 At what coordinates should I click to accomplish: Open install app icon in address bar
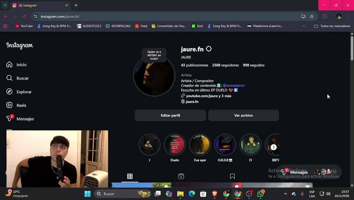coord(303,16)
